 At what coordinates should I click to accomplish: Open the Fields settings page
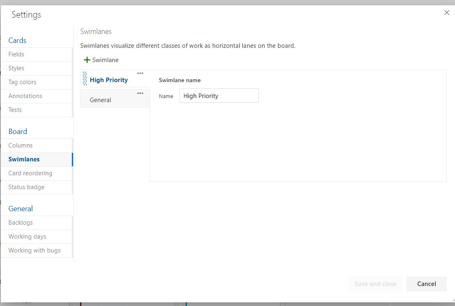[36, 54]
